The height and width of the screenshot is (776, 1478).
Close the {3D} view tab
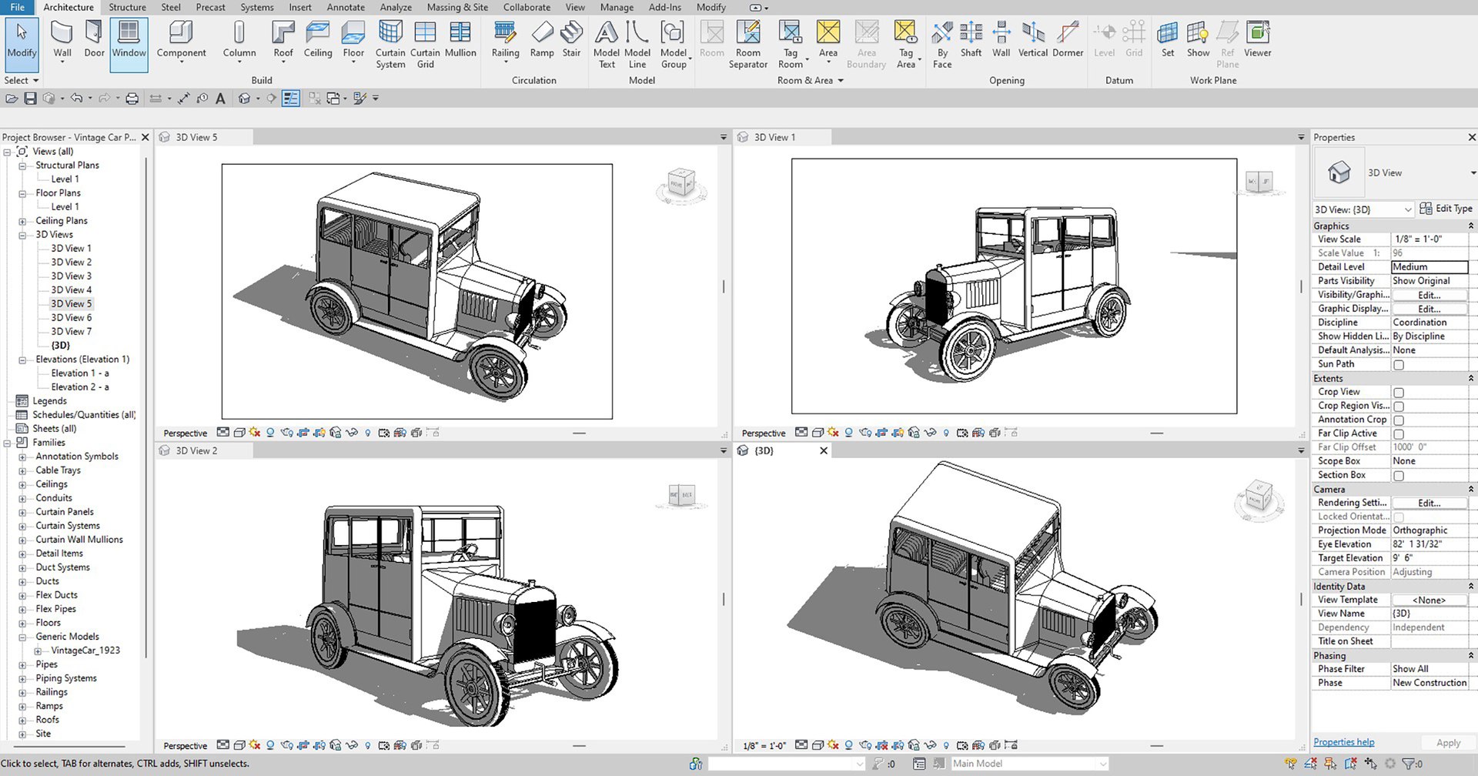(824, 450)
